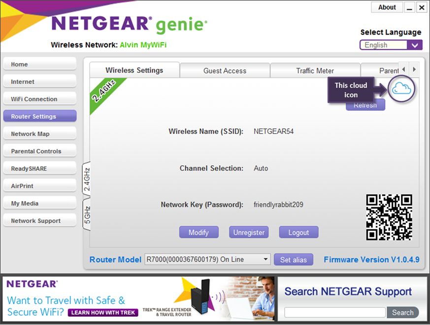Viewport: 430px width, 325px height.
Task: Select Router Settings in the sidebar
Action: tap(40, 116)
